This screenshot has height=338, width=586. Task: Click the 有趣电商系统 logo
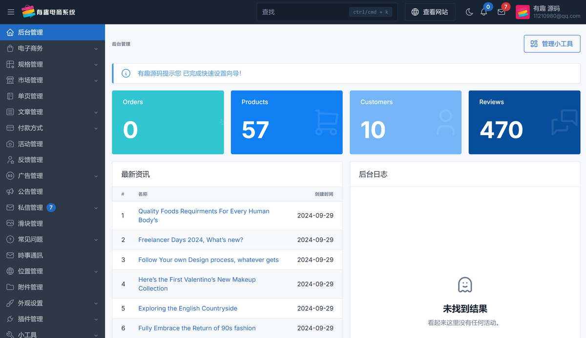48,12
